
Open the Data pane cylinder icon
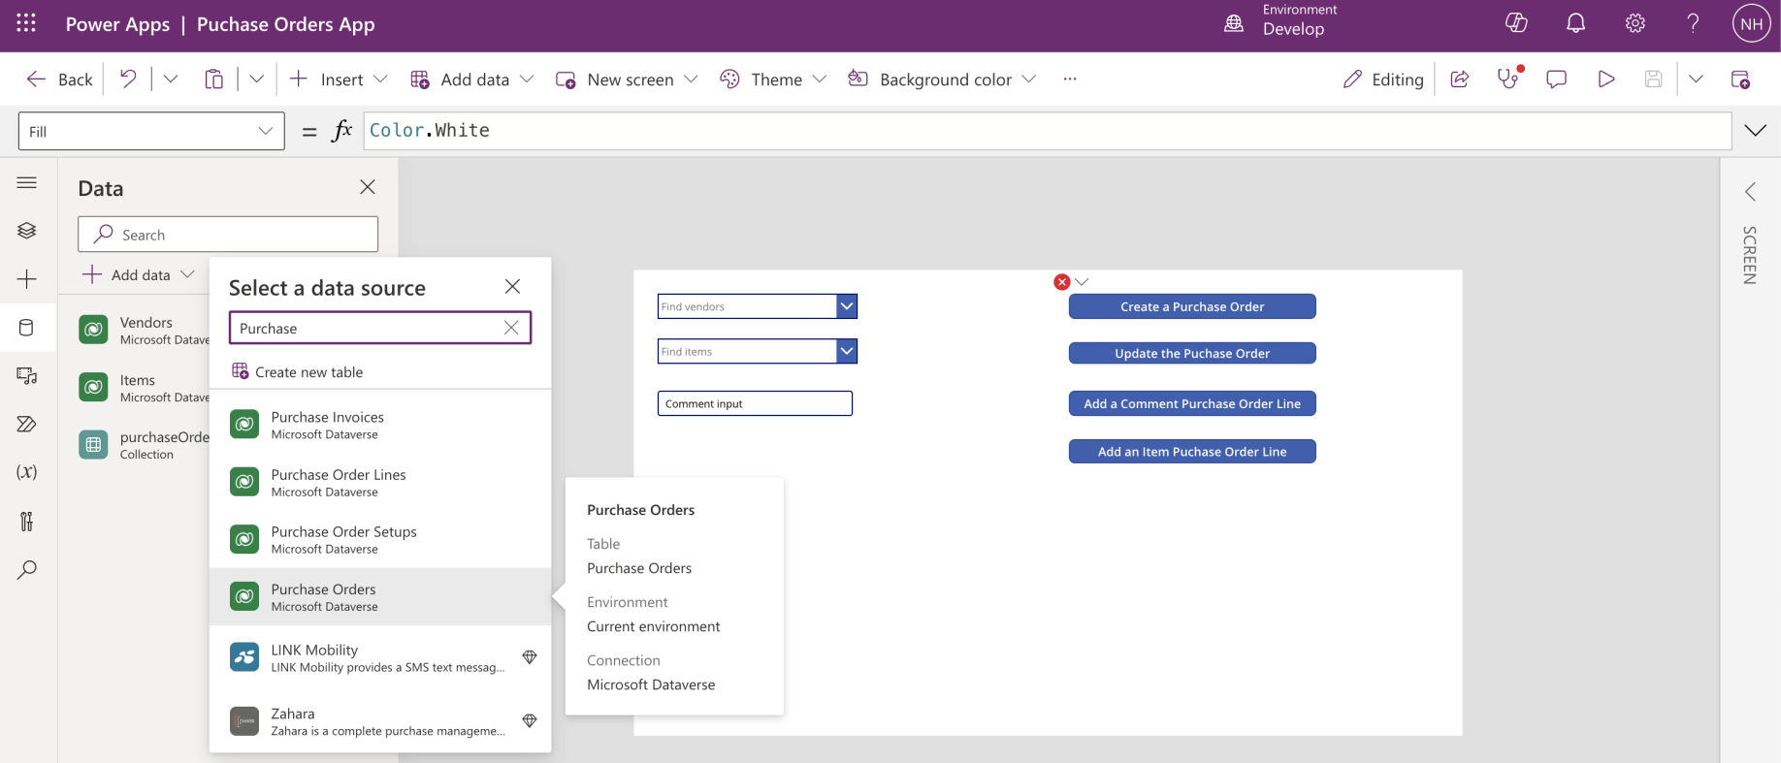(x=27, y=328)
